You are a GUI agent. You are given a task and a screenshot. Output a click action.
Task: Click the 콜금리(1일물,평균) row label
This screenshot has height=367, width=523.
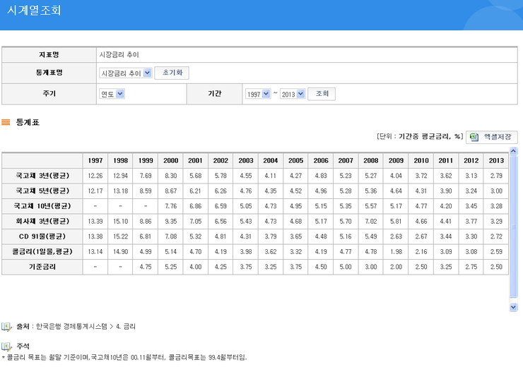point(42,251)
